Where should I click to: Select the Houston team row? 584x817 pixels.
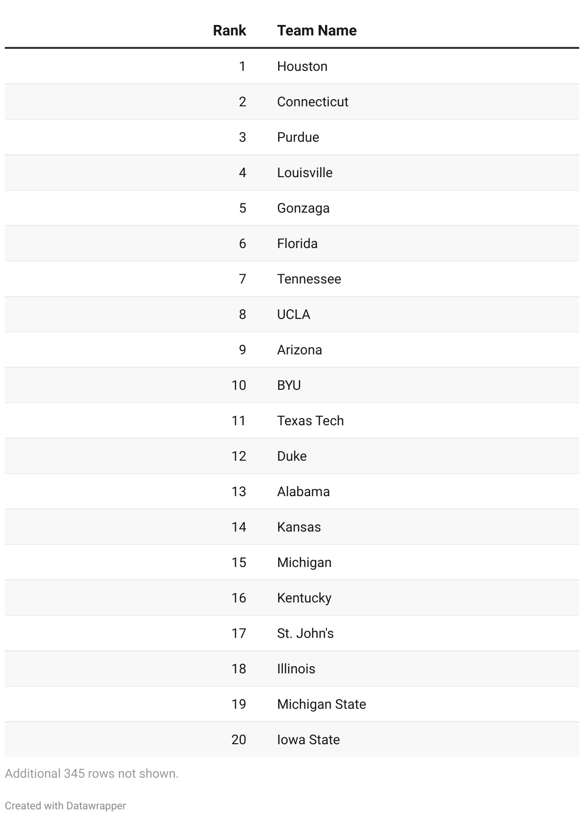(x=302, y=66)
